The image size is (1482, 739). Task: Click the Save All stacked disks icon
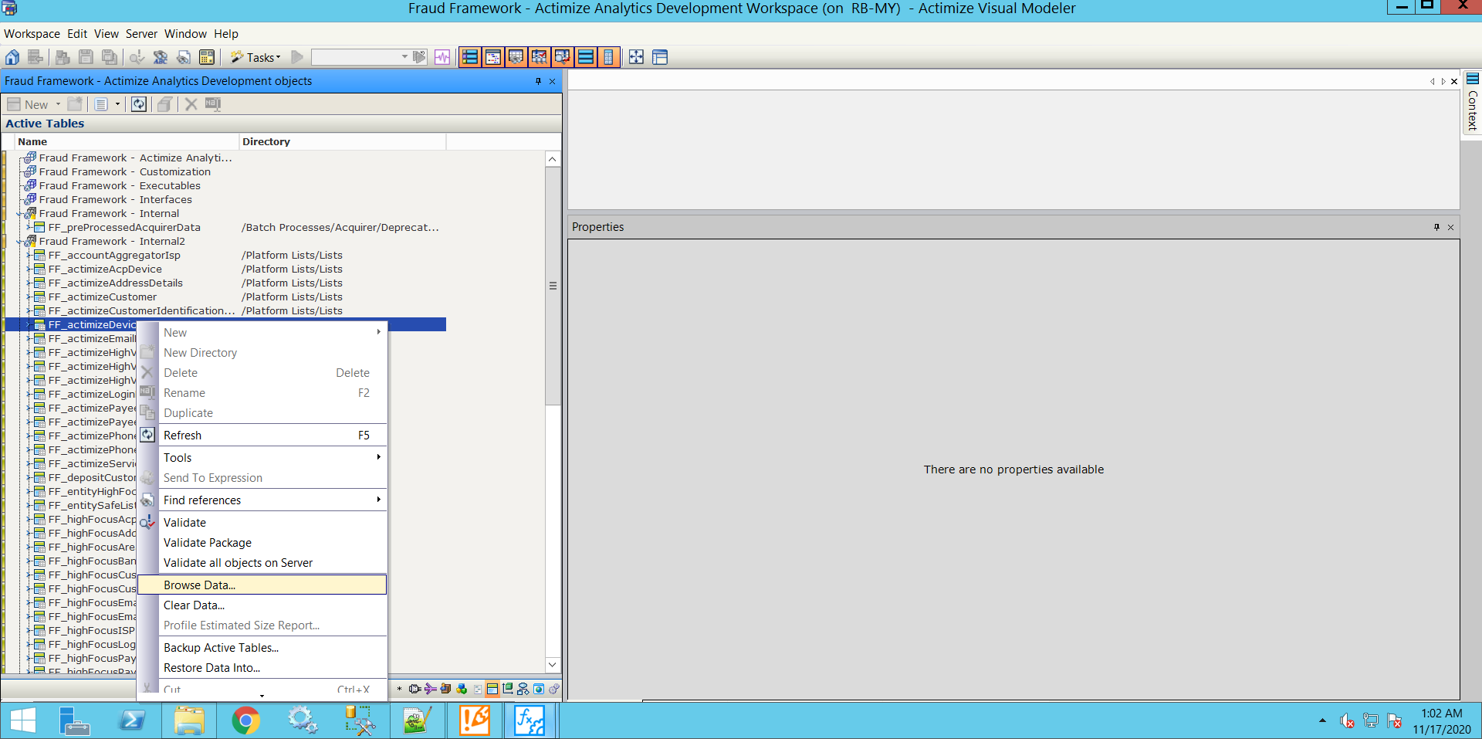tap(110, 57)
